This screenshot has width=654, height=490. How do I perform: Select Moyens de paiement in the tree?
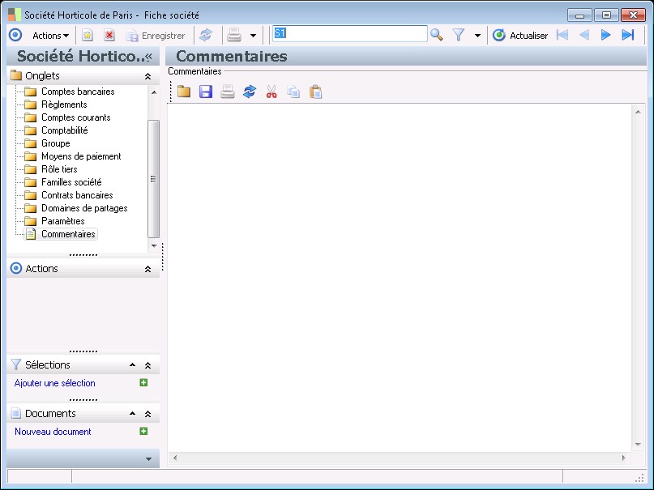point(81,156)
